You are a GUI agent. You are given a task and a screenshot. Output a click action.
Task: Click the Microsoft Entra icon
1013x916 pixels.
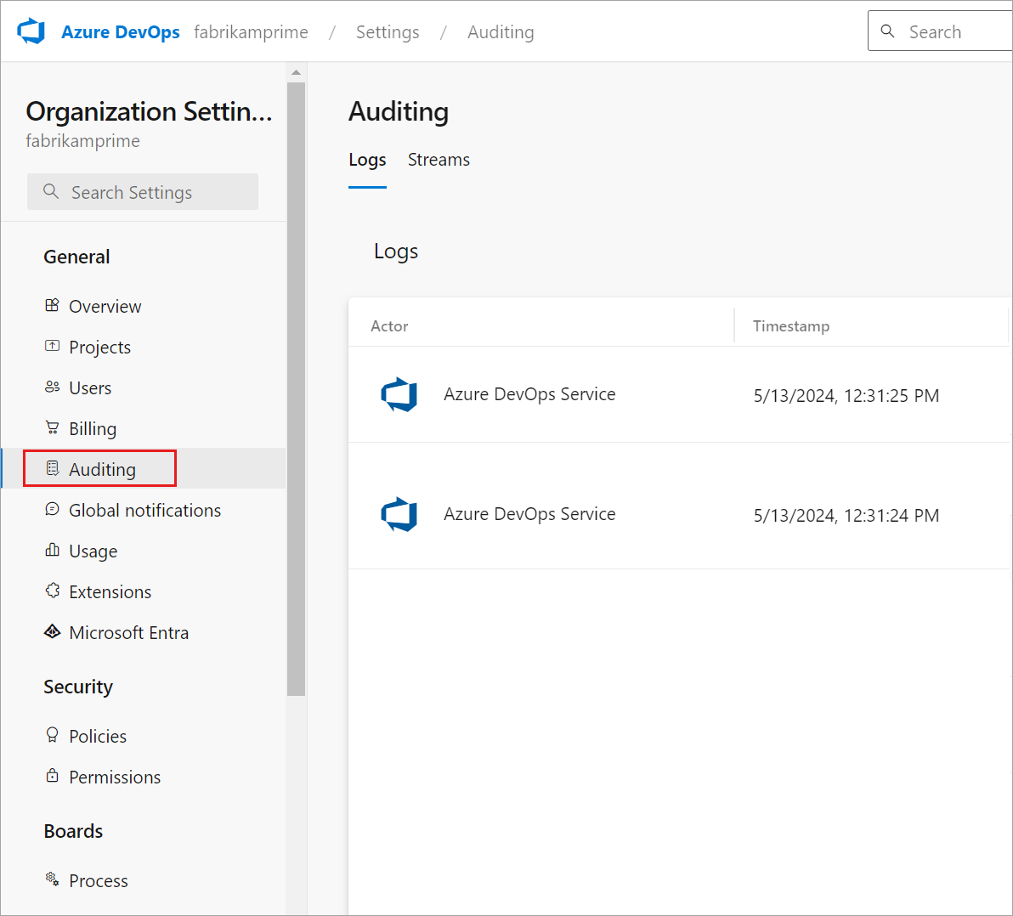52,631
